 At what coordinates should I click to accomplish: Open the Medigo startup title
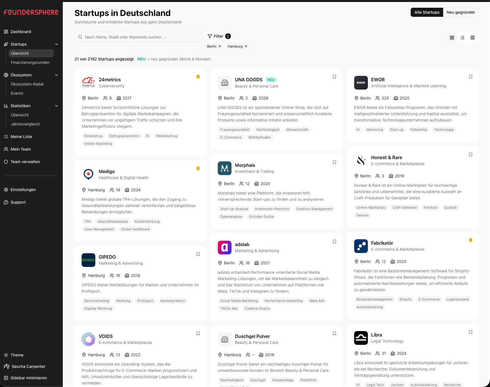coord(107,171)
